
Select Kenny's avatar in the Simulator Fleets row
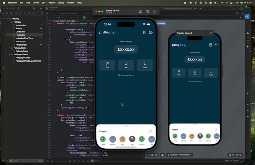coord(142,139)
